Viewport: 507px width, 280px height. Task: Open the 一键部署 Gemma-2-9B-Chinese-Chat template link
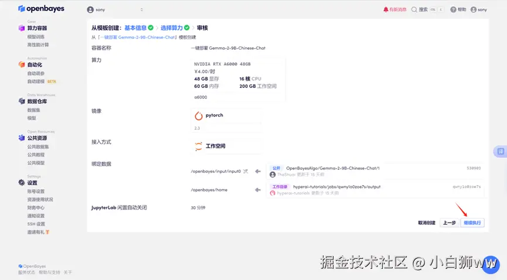(x=137, y=37)
